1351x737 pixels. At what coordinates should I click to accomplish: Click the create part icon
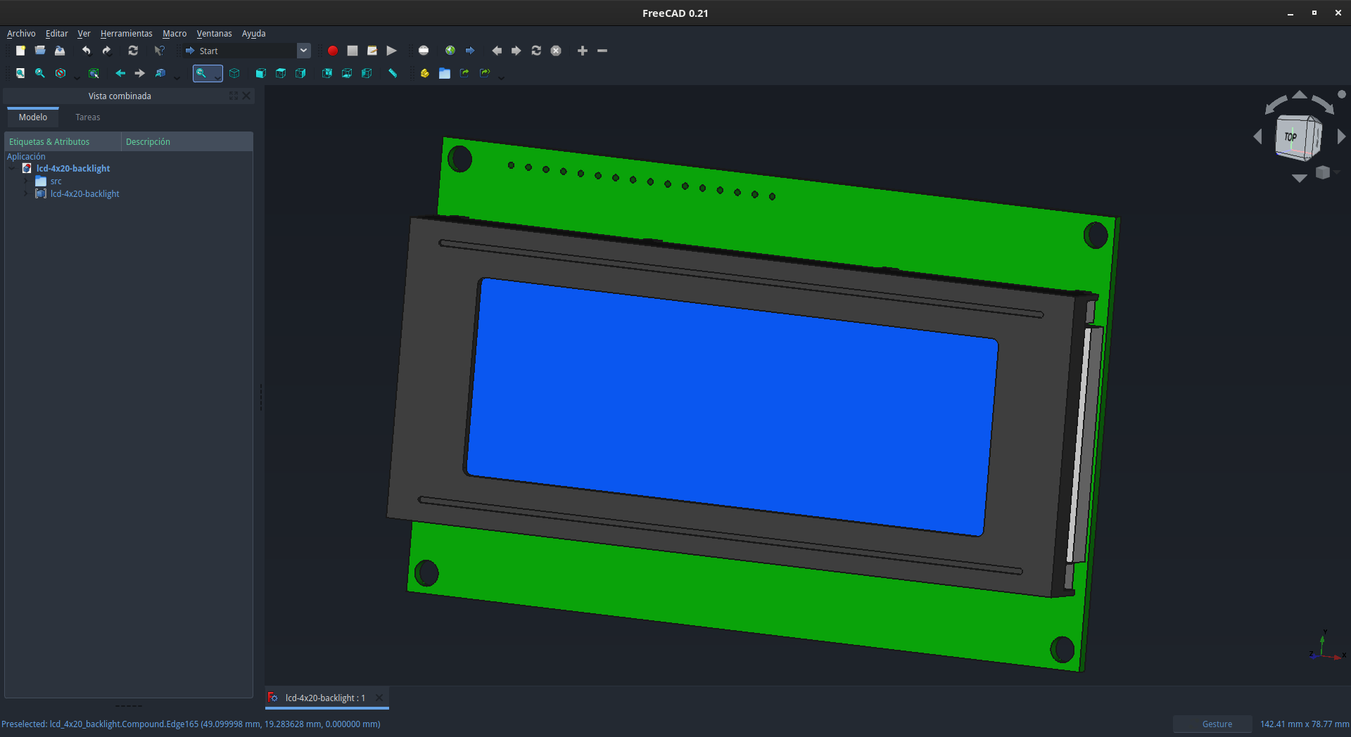pos(424,73)
